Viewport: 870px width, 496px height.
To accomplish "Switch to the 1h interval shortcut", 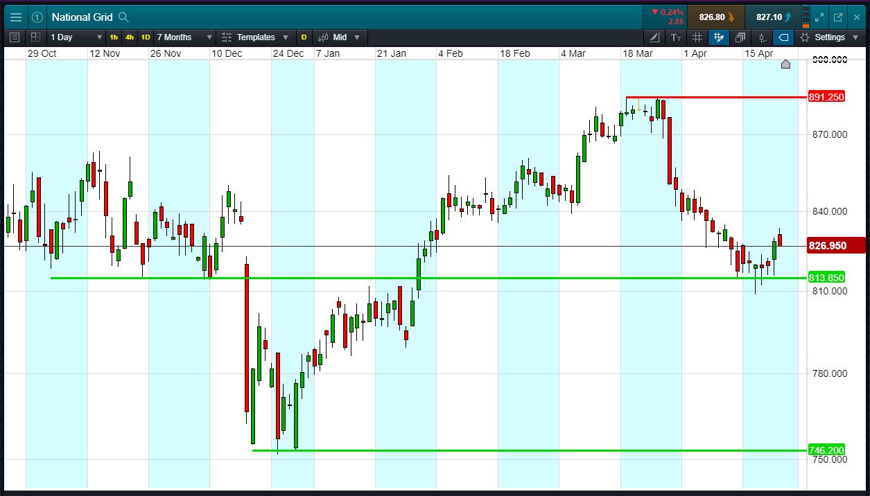I will (114, 37).
